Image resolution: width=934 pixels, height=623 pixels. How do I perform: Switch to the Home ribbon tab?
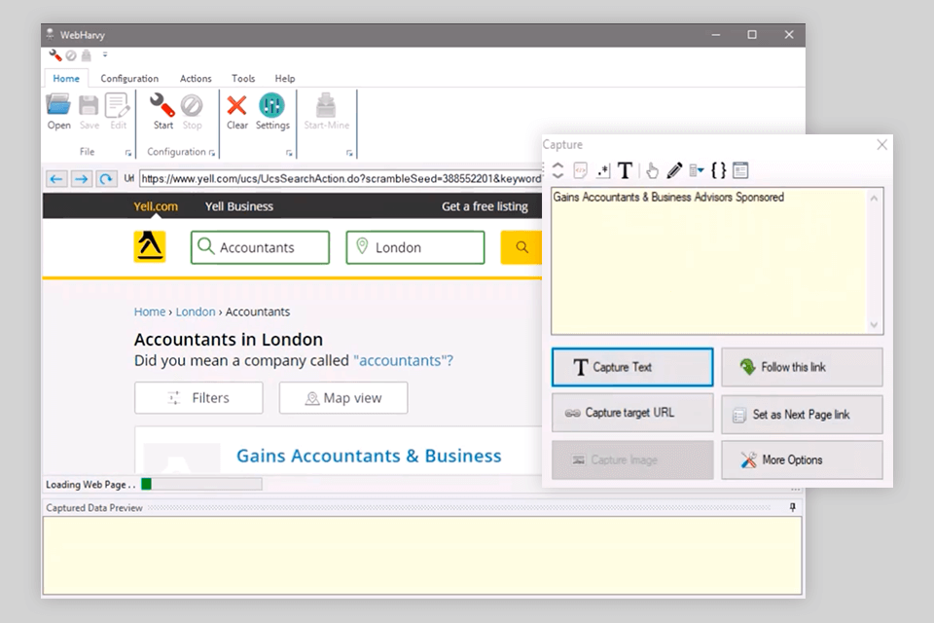tap(66, 79)
